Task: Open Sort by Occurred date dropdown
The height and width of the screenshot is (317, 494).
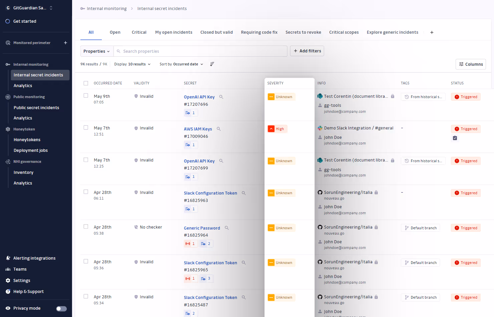Action: point(181,64)
